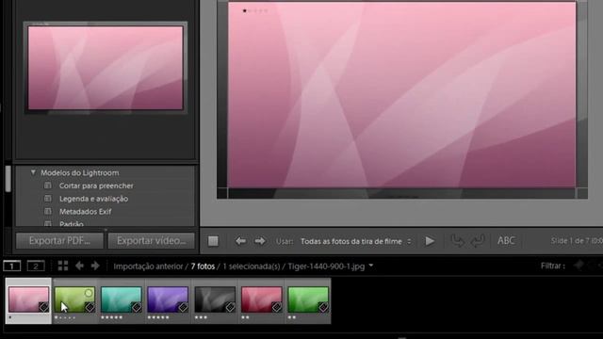Click badge icon on pink thumbnail
This screenshot has height=339, width=603.
[x=43, y=307]
